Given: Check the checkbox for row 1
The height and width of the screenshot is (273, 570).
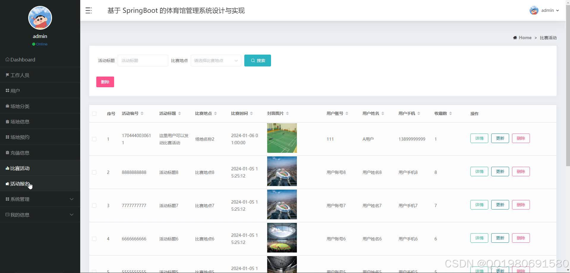Looking at the screenshot, I should (94, 139).
